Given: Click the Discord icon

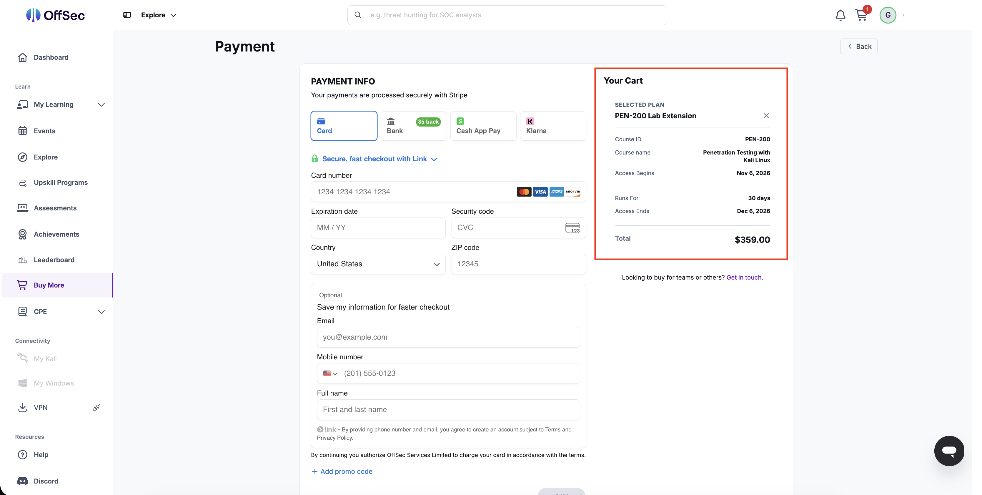Looking at the screenshot, I should 22,481.
